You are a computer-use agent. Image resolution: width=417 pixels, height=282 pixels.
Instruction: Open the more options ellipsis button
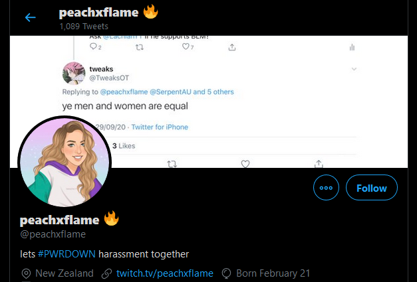(x=326, y=188)
